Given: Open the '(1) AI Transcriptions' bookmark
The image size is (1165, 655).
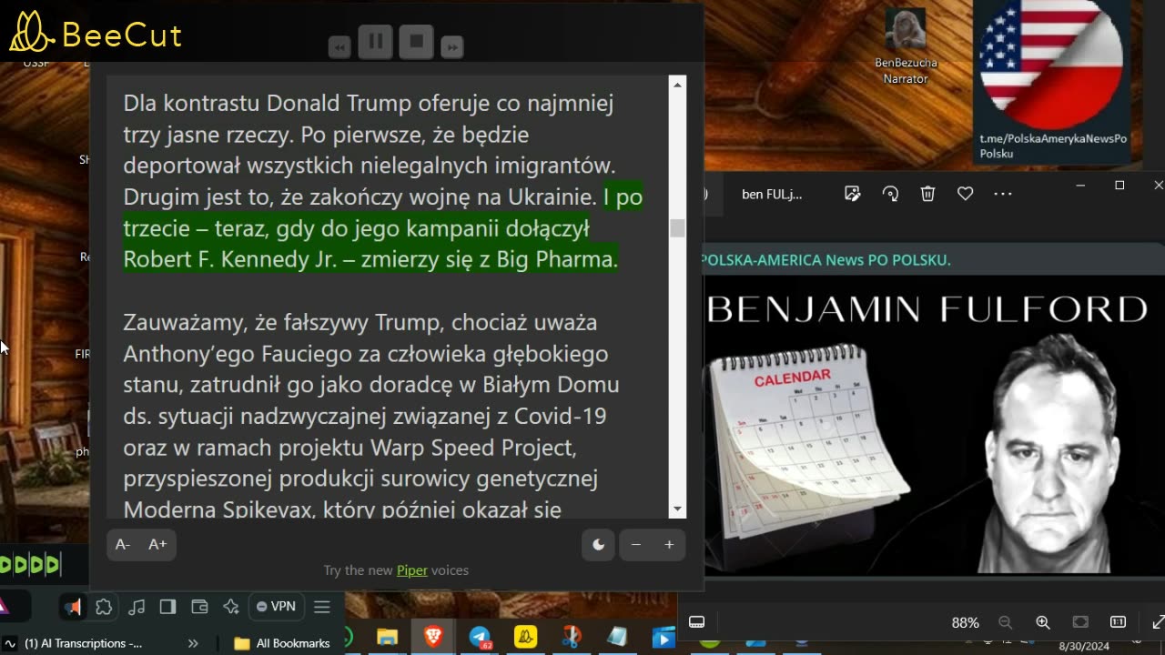Looking at the screenshot, I should point(74,643).
